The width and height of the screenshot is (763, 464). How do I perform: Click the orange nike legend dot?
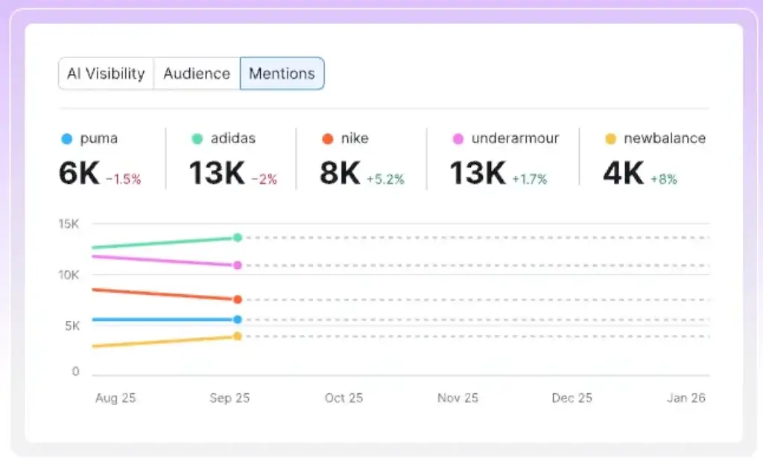point(328,139)
